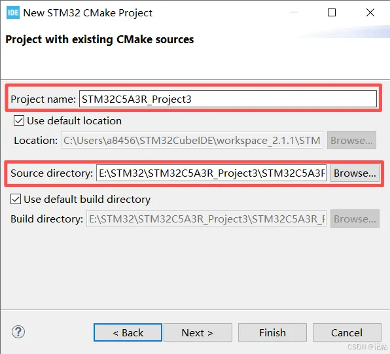Viewport: 390px width, 354px height.
Task: Click the greyed Build directory path field
Action: 206,219
